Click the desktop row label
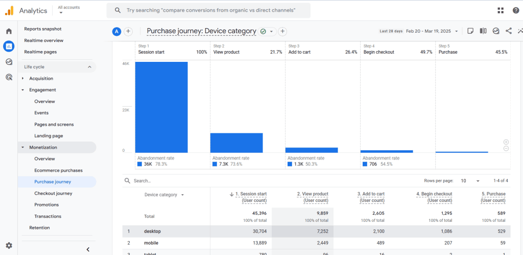This screenshot has width=523, height=255. [x=152, y=231]
